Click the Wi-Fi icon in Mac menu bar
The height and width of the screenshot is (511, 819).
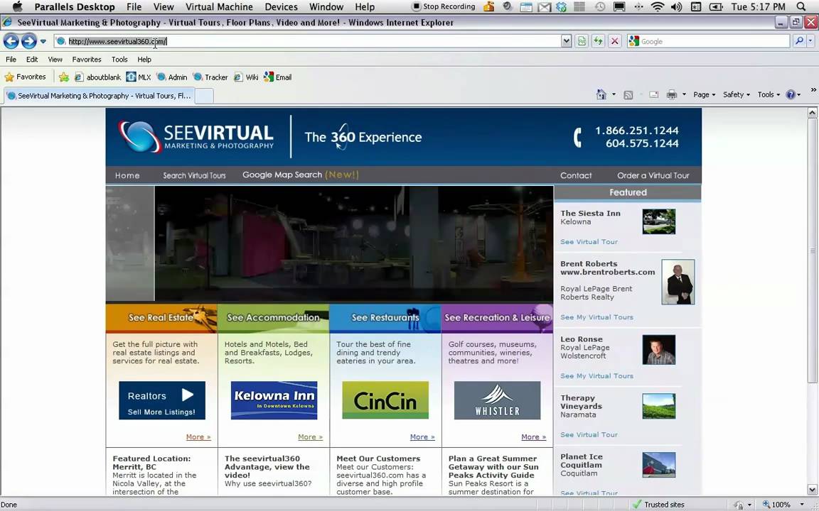[x=658, y=7]
